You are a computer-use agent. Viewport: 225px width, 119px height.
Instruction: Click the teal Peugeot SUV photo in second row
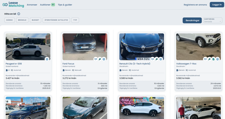pos(85,108)
